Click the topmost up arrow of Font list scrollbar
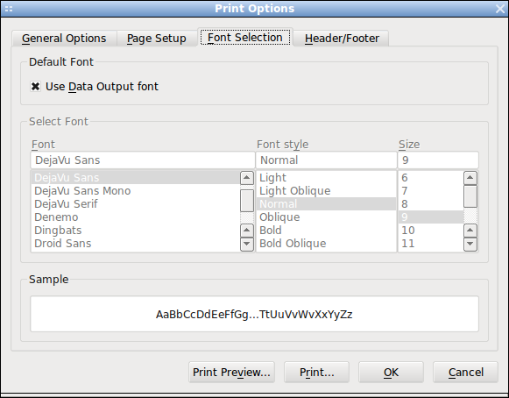This screenshot has width=509, height=398. [247, 178]
